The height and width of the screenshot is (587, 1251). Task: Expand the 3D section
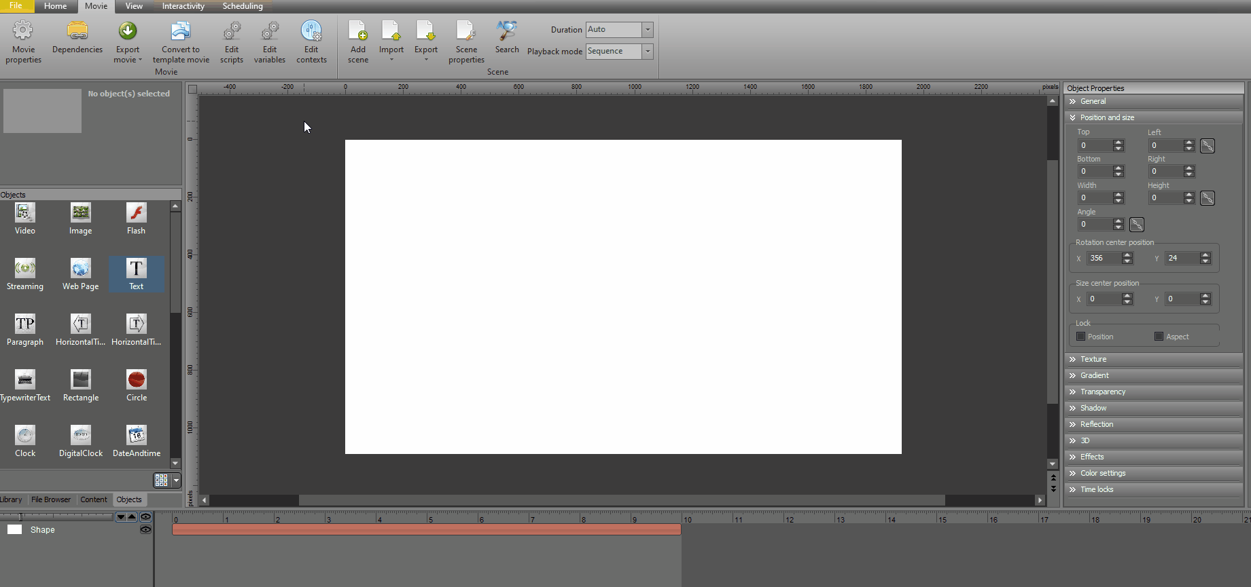pyautogui.click(x=1153, y=440)
